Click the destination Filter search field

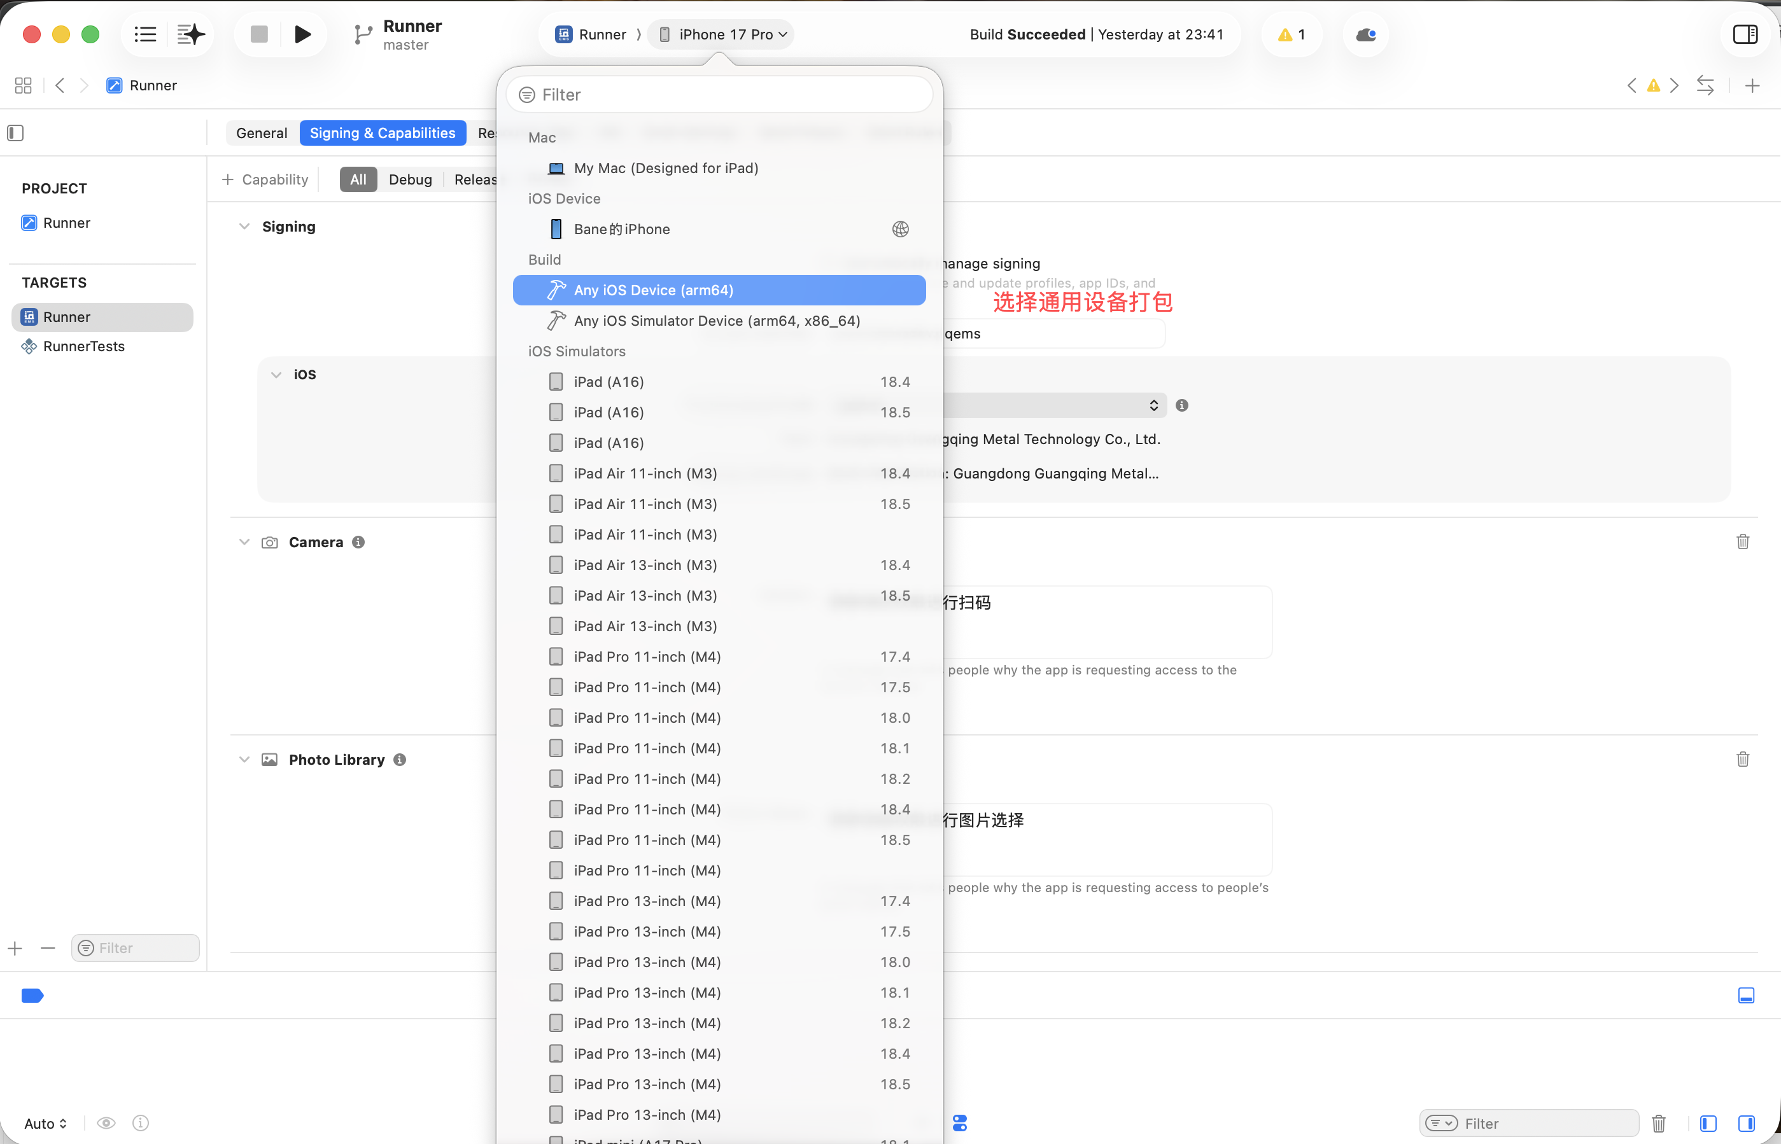(719, 94)
